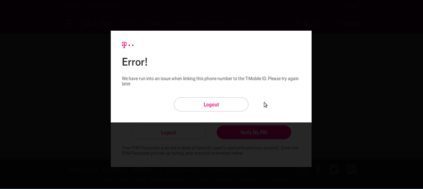Open the COVERAGE menu item
Image resolution: width=423 pixels, height=189 pixels.
click(x=213, y=24)
